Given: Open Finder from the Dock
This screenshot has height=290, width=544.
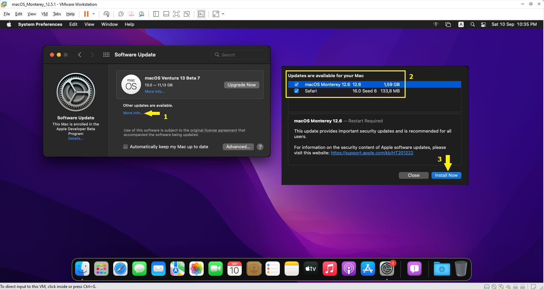Looking at the screenshot, I should pos(82,269).
